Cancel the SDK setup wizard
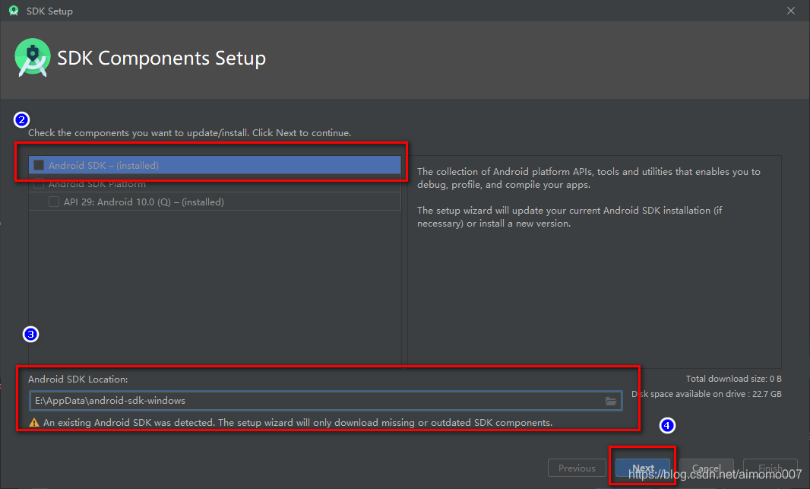 pos(706,468)
